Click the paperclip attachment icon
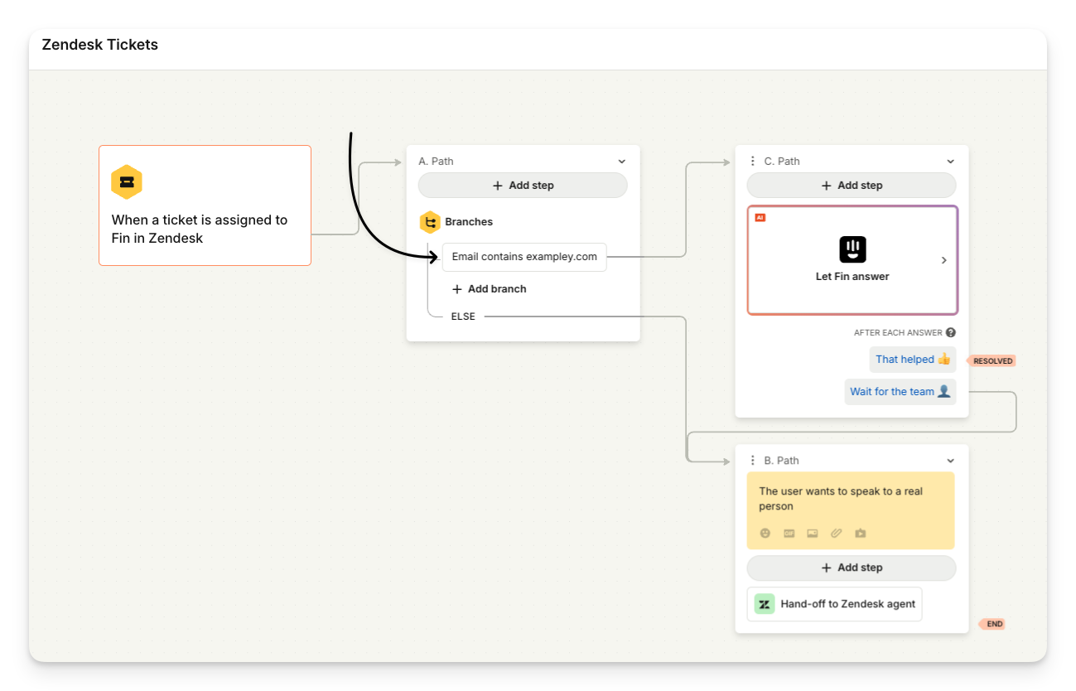1076x691 pixels. tap(837, 534)
